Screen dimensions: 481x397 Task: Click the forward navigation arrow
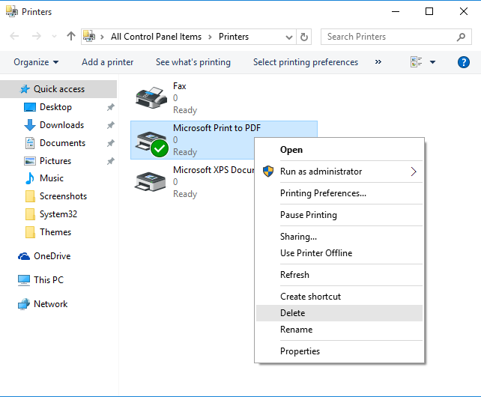37,37
